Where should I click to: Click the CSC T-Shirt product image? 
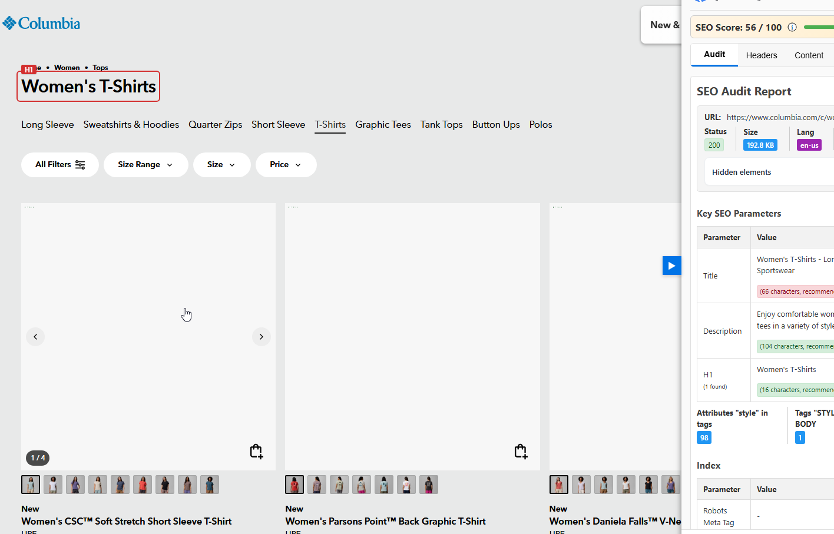148,337
